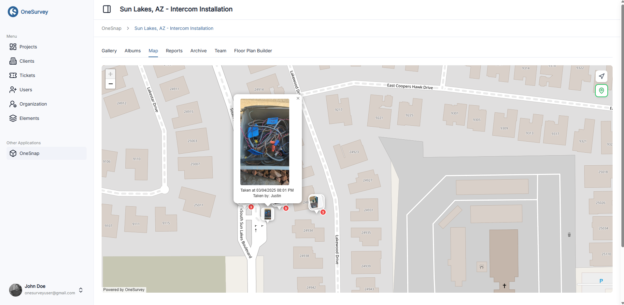Open the Floor Plan Builder tab
The width and height of the screenshot is (624, 305).
[253, 51]
